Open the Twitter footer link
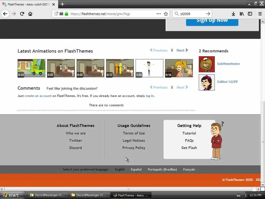Viewport: 265px width, 199px height. click(x=76, y=140)
